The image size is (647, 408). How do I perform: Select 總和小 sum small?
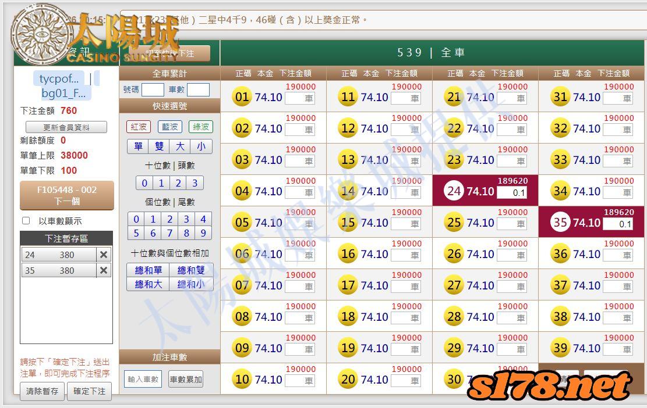click(x=191, y=284)
